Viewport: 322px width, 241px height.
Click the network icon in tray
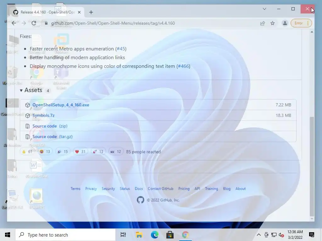tap(274, 235)
